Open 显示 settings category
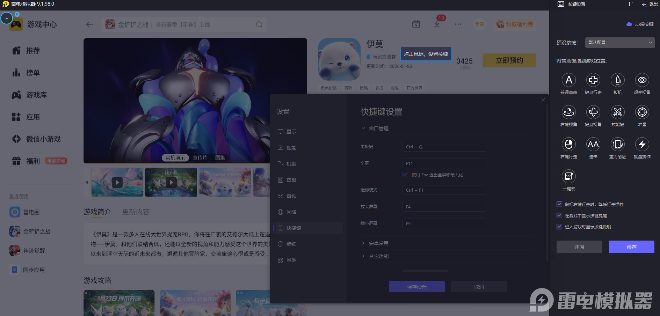The width and height of the screenshot is (660, 316). click(x=308, y=132)
